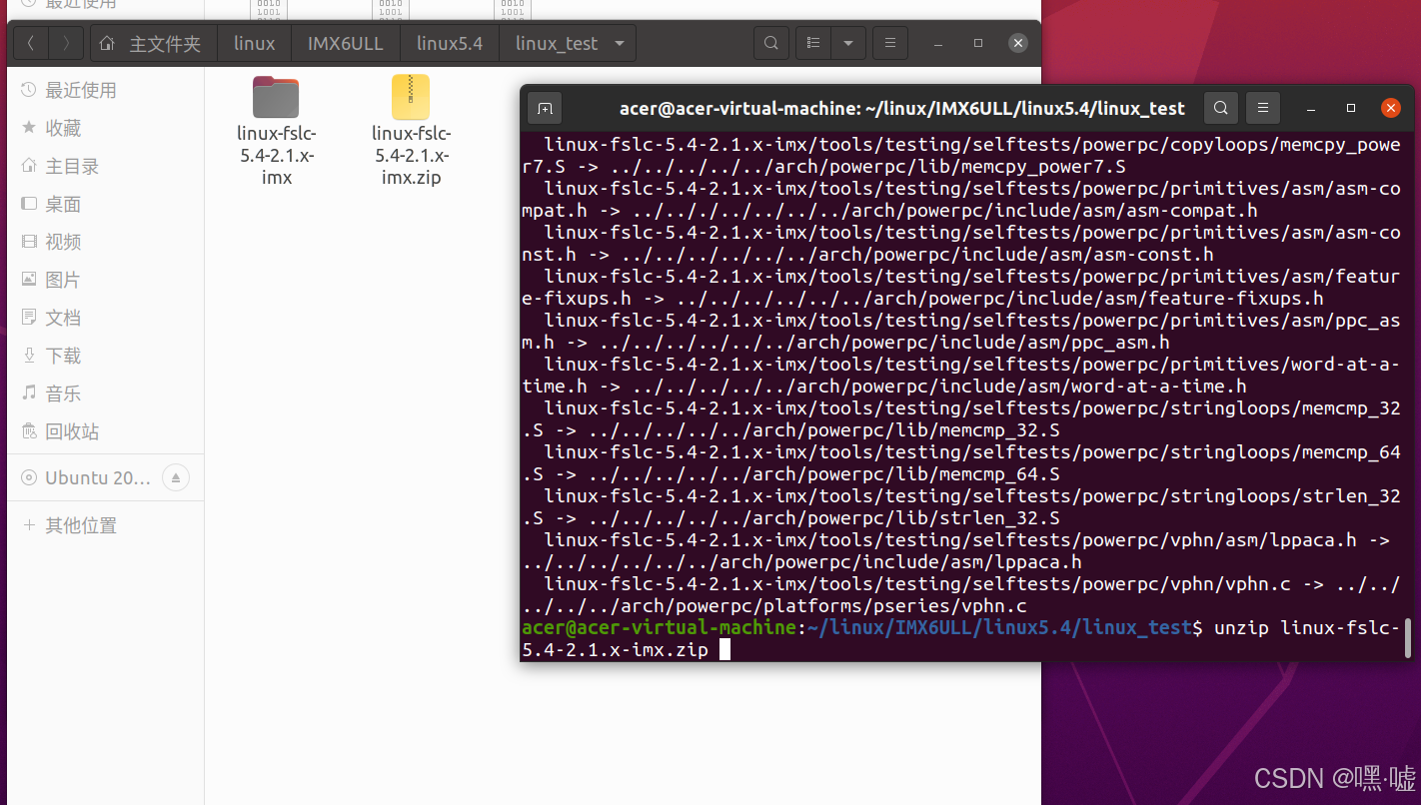Open the file manager hamburger menu icon
This screenshot has height=805, width=1421.
889,42
